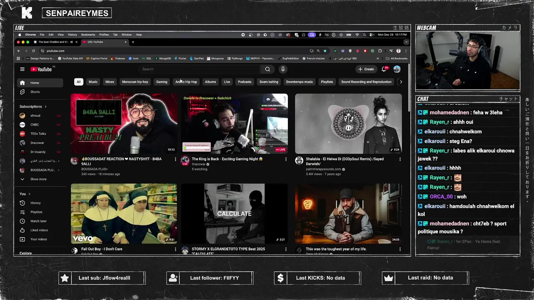The width and height of the screenshot is (534, 300).
Task: Click the Chrome back arrow
Action: pos(18,51)
